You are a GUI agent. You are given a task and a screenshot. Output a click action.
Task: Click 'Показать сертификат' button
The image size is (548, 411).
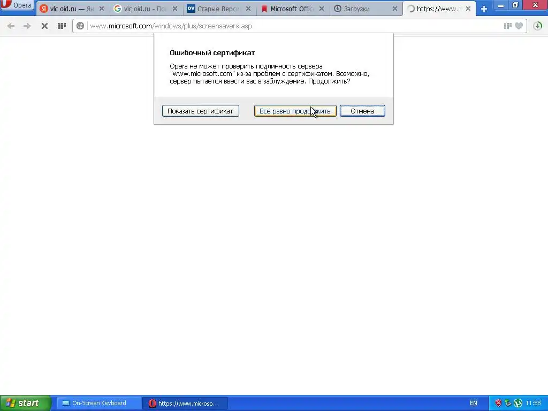coord(201,111)
